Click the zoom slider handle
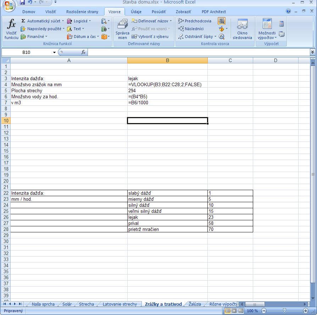This screenshot has width=317, height=315. (284, 311)
